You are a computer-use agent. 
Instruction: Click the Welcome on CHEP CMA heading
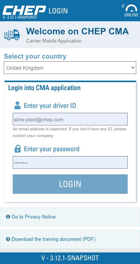[x=77, y=31]
